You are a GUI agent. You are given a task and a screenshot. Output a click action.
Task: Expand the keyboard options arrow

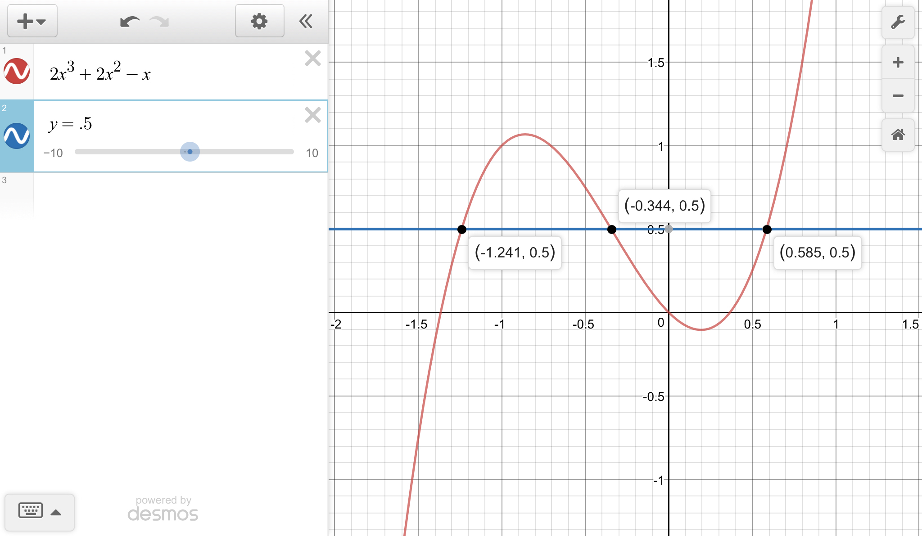tap(56, 512)
